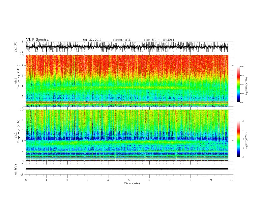Click time axis tick label "0"
Screen dimensions: 261x202
26,180
